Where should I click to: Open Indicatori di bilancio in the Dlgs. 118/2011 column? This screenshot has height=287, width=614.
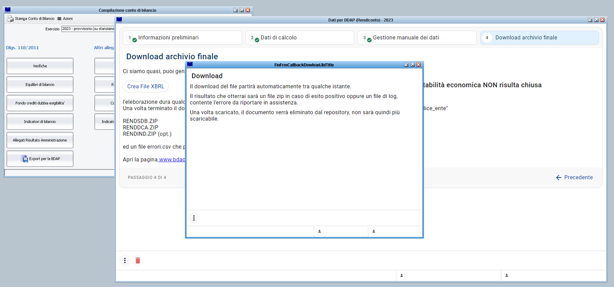click(40, 122)
